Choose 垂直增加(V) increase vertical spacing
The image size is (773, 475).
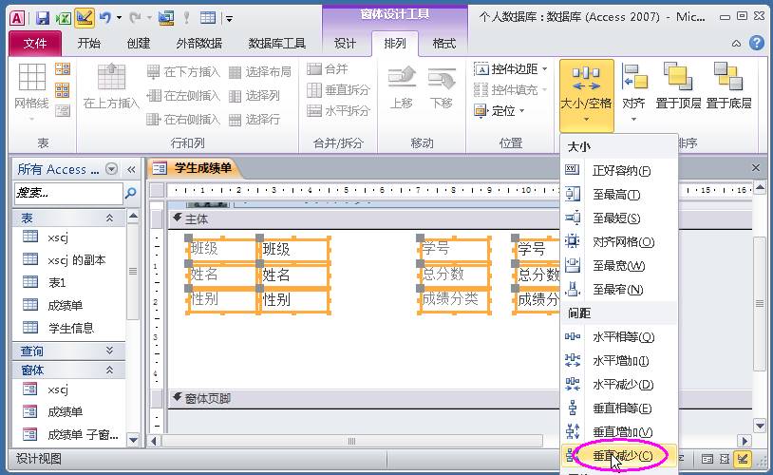tap(619, 431)
